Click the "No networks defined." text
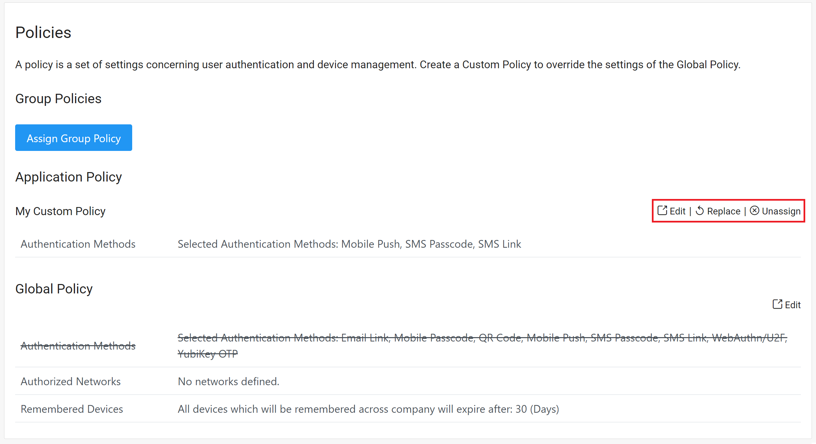 [x=228, y=381]
